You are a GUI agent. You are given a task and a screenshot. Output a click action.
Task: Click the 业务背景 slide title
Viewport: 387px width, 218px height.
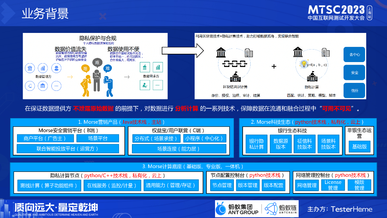pyautogui.click(x=45, y=13)
